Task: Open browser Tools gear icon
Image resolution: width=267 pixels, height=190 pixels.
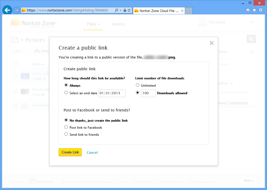Action: point(261,10)
